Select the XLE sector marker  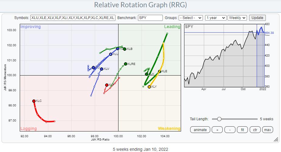coord(159,72)
